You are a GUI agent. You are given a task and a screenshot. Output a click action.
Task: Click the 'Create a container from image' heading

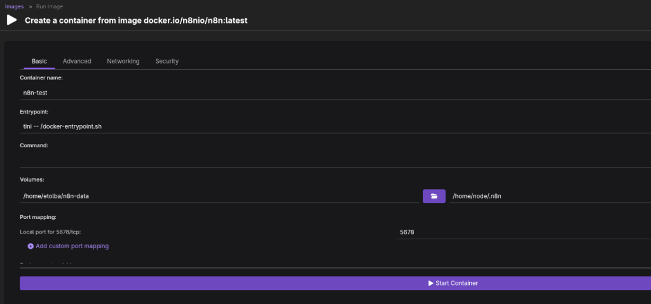point(136,20)
